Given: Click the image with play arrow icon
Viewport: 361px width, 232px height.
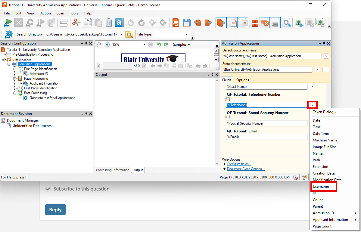Looking at the screenshot, I should 298,23.
